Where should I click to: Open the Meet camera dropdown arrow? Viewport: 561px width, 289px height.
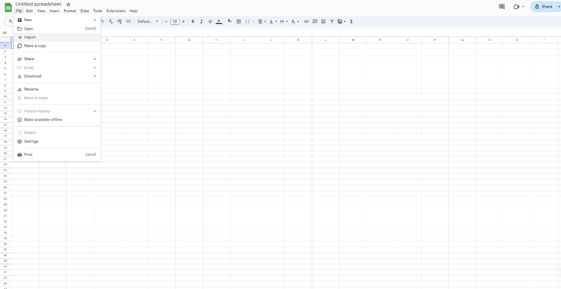point(523,7)
